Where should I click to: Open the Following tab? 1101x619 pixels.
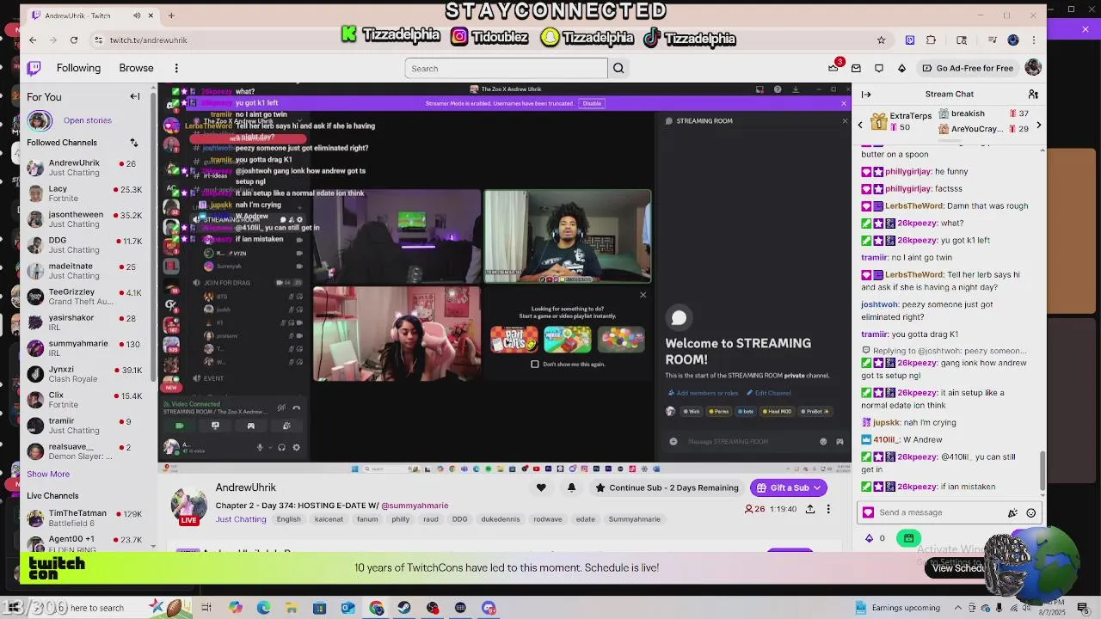pos(78,68)
